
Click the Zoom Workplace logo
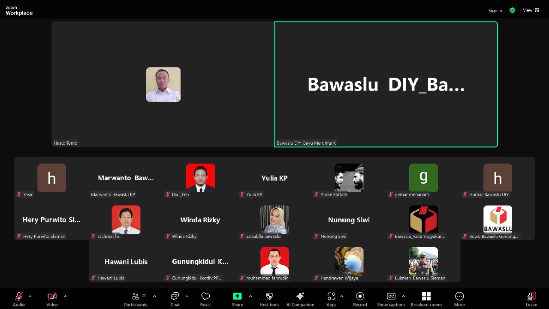pos(19,11)
